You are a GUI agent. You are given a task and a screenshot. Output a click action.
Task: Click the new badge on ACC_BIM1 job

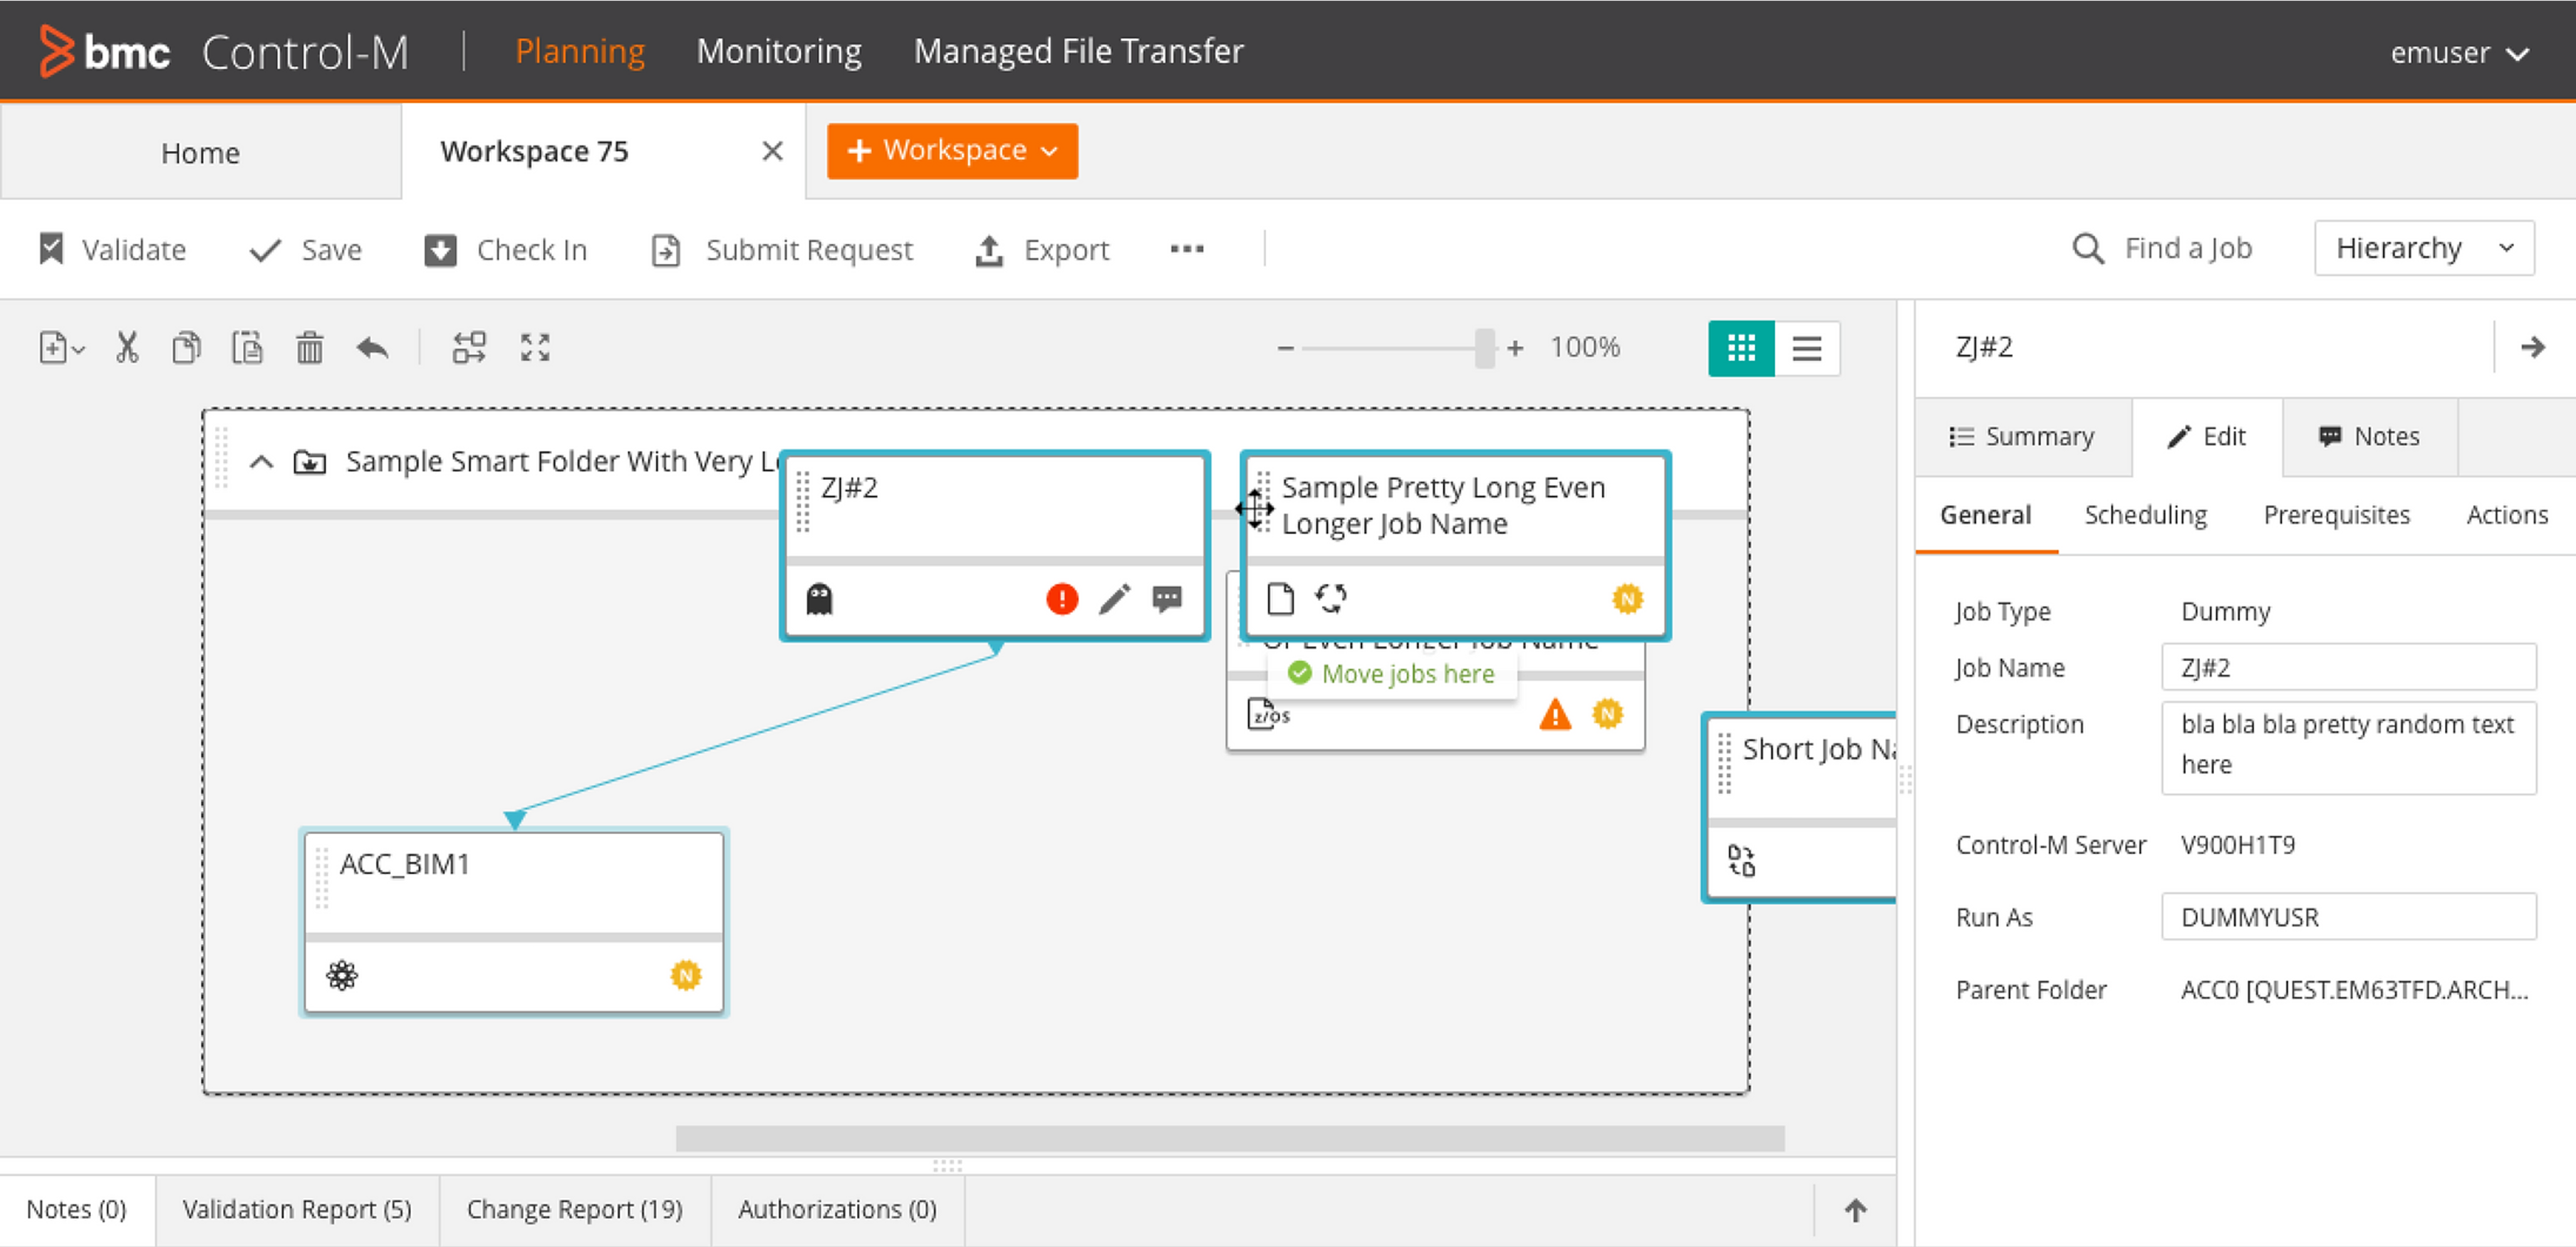[x=686, y=975]
